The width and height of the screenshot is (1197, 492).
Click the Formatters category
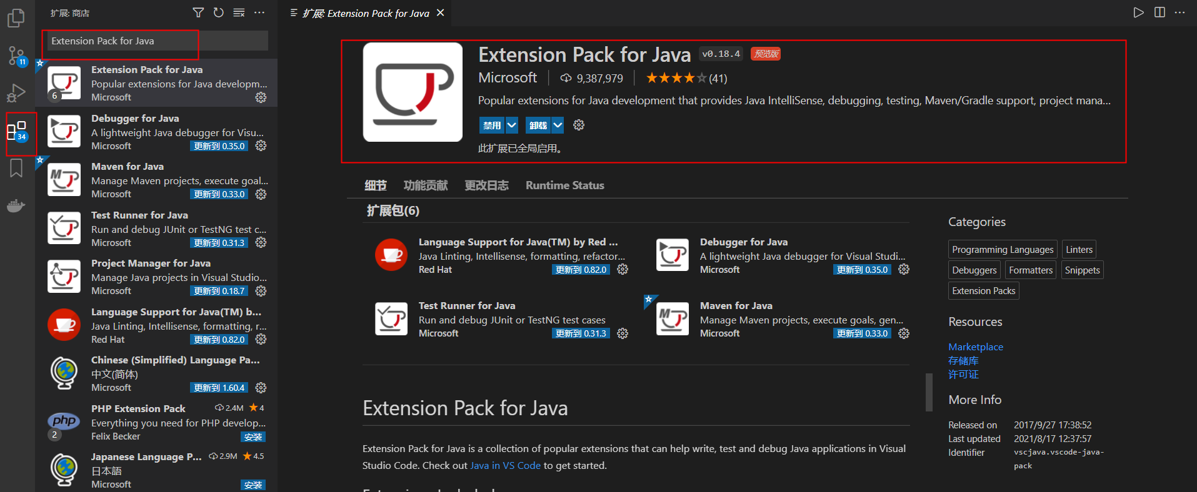[x=1031, y=270]
